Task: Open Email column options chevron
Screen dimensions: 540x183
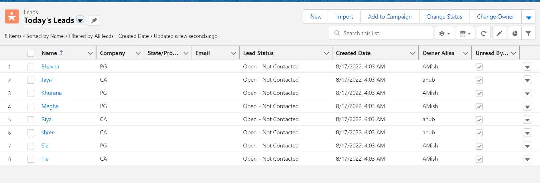Action: tap(233, 53)
